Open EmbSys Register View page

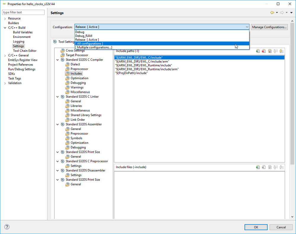(x=23, y=60)
